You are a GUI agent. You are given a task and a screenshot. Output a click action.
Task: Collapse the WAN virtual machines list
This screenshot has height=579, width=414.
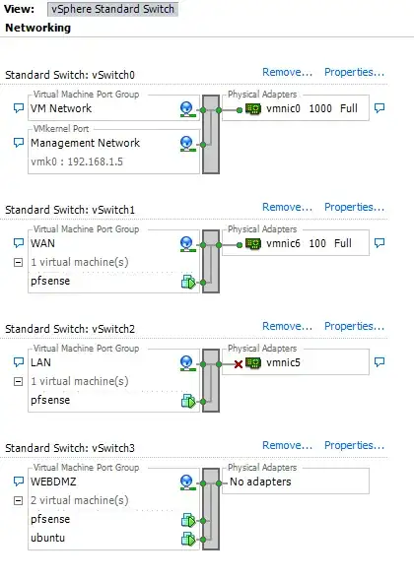(x=18, y=263)
